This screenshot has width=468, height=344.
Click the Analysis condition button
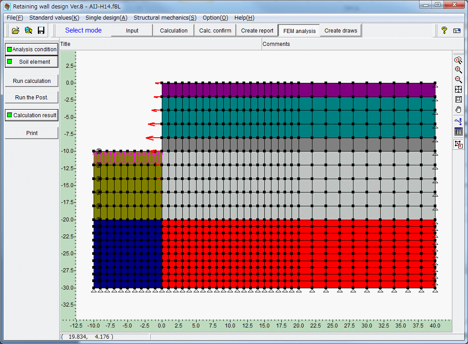[x=32, y=49]
